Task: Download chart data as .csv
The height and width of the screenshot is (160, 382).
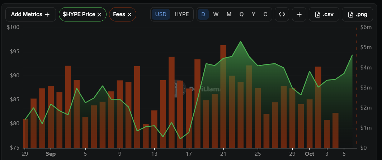Action: coord(324,14)
